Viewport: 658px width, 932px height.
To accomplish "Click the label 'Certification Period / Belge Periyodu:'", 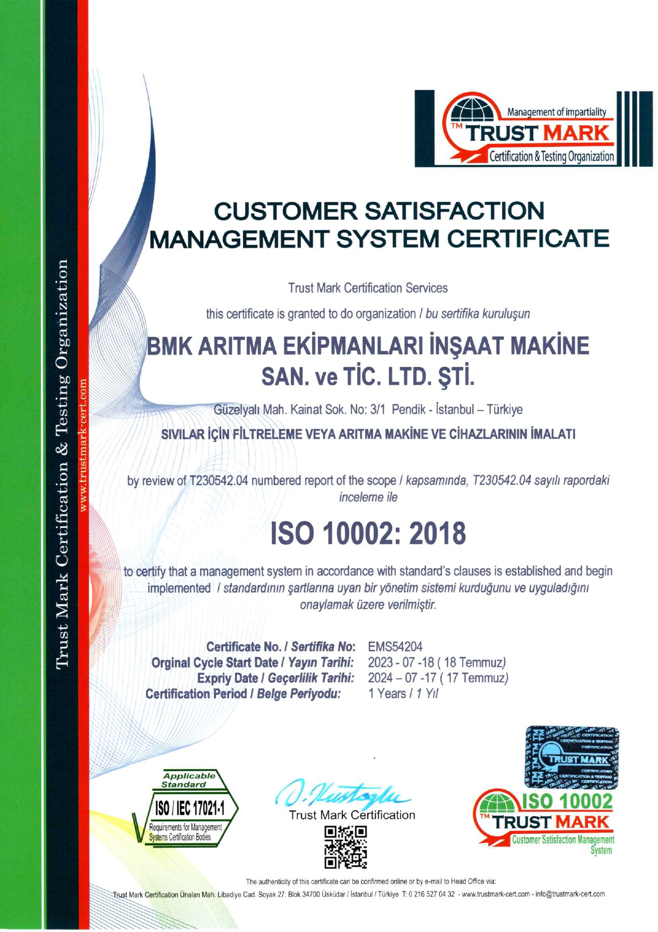I will [243, 694].
